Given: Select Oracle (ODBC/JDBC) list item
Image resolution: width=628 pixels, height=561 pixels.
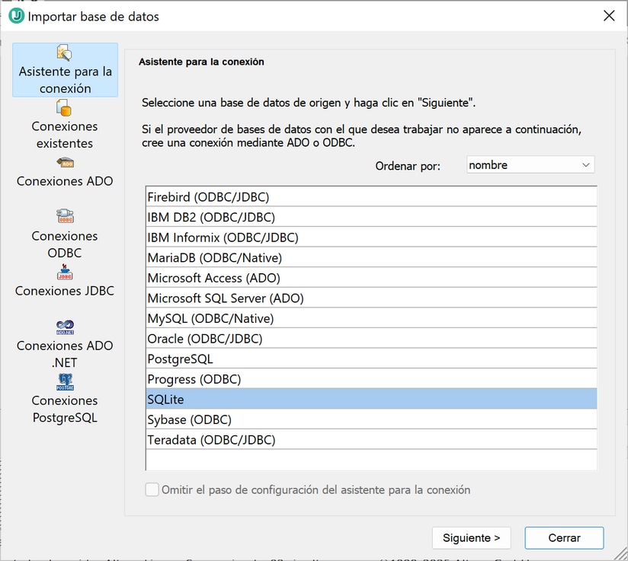Looking at the screenshot, I should 204,339.
